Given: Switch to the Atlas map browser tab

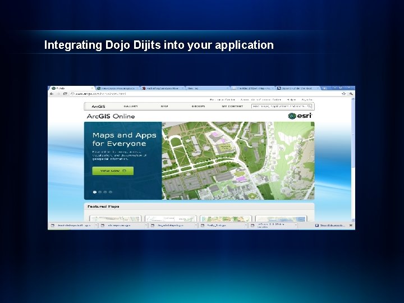Looking at the screenshot, I should coord(252,88).
